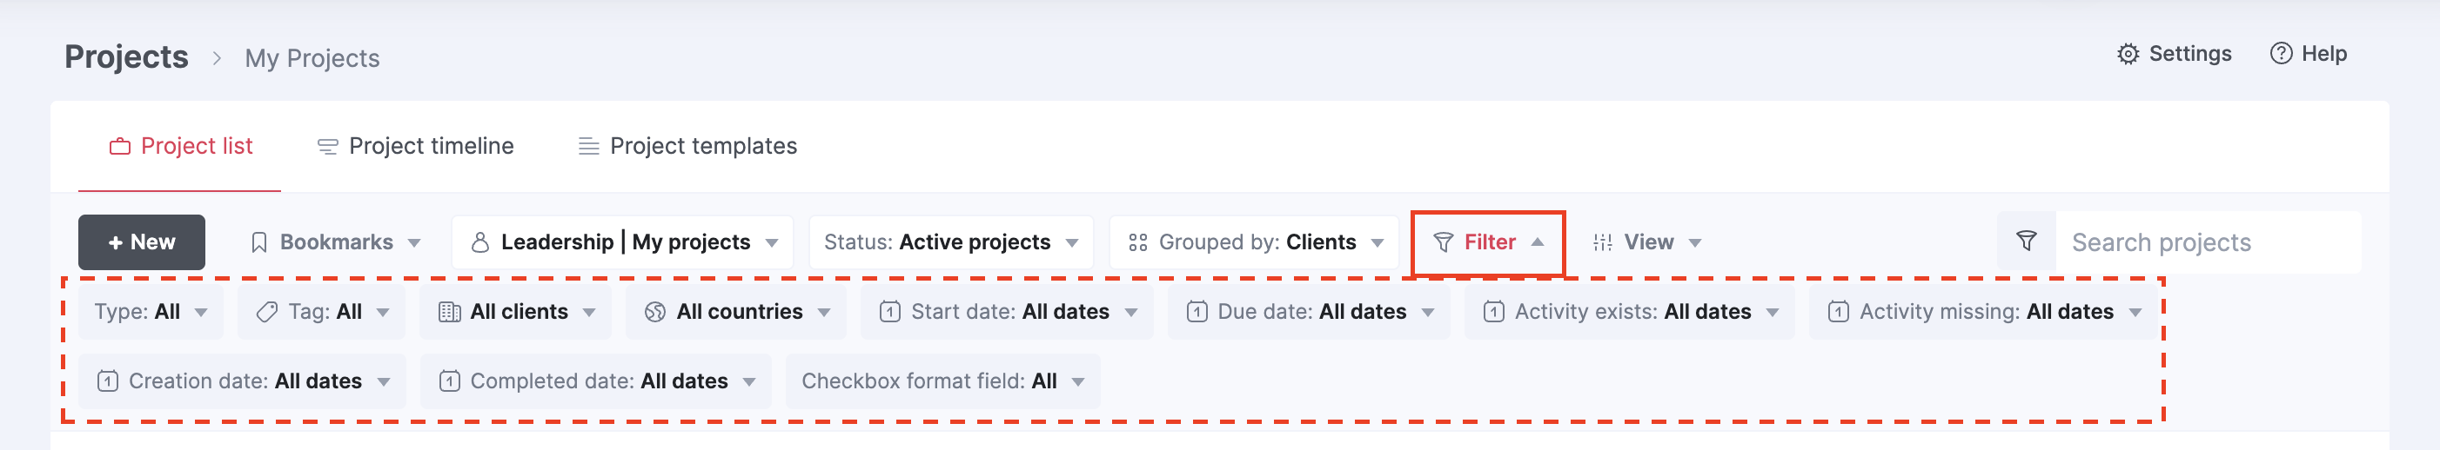Open Activity missing: All dates dropdown
This screenshot has height=450, width=2440.
click(x=1984, y=312)
